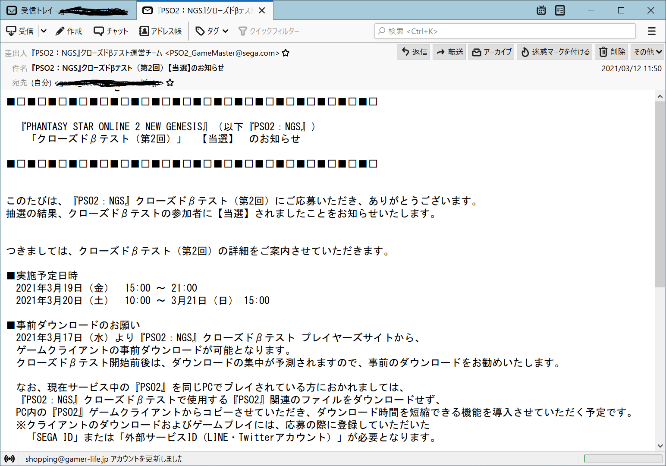This screenshot has height=466, width=666.
Task: Click the ■事前ダウンロードのお願い heading
Action: pyautogui.click(x=73, y=325)
